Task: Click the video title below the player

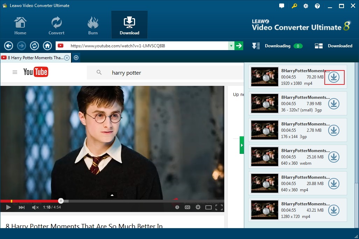Action: tap(84, 226)
